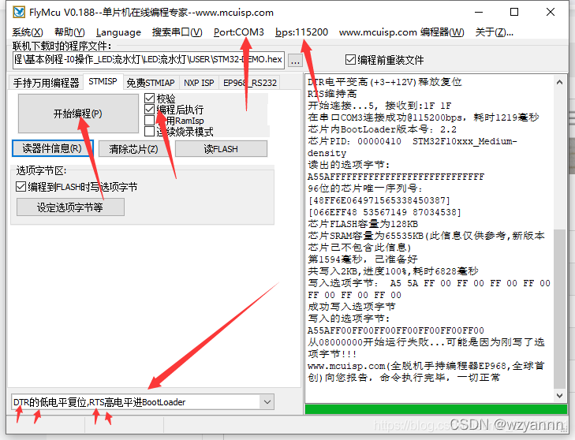Switch to 免费STMIAP tab
The height and width of the screenshot is (440, 575).
click(151, 83)
